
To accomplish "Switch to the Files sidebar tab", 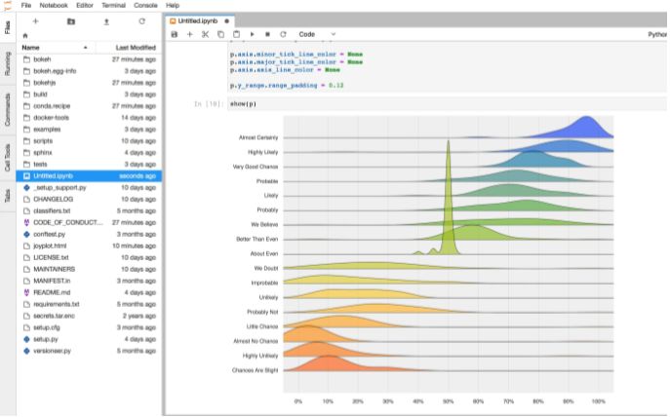I will (x=8, y=27).
